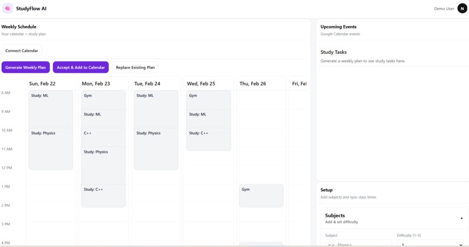Image resolution: width=469 pixels, height=247 pixels.
Task: Click the Study Tasks heading
Action: (x=333, y=52)
